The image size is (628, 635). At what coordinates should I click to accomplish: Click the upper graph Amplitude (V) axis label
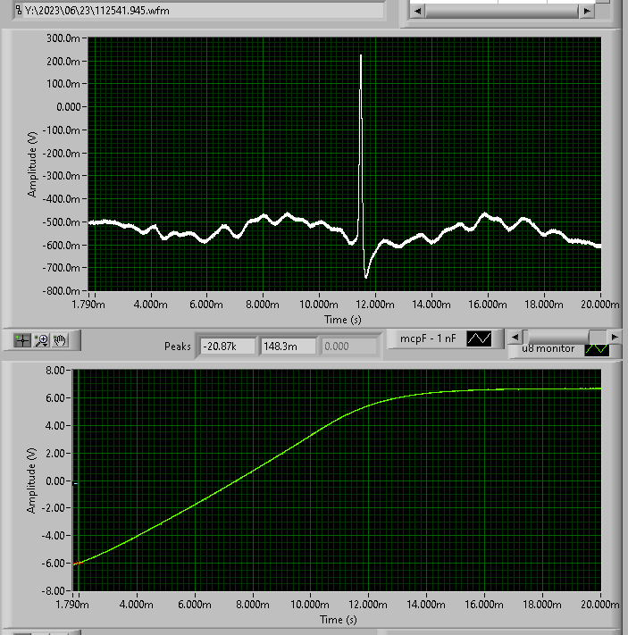32,164
